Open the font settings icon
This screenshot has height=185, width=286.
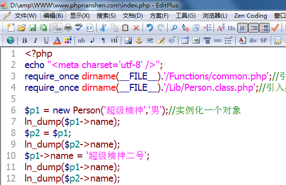tap(221, 28)
